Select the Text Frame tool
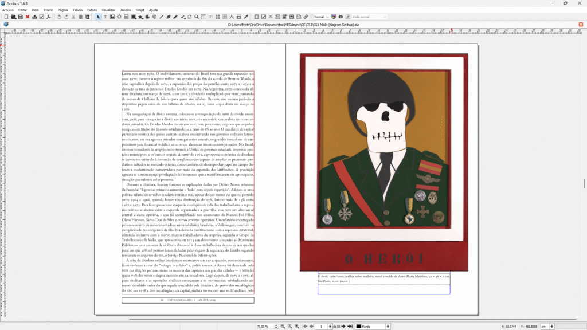This screenshot has width=587, height=330. 105,17
